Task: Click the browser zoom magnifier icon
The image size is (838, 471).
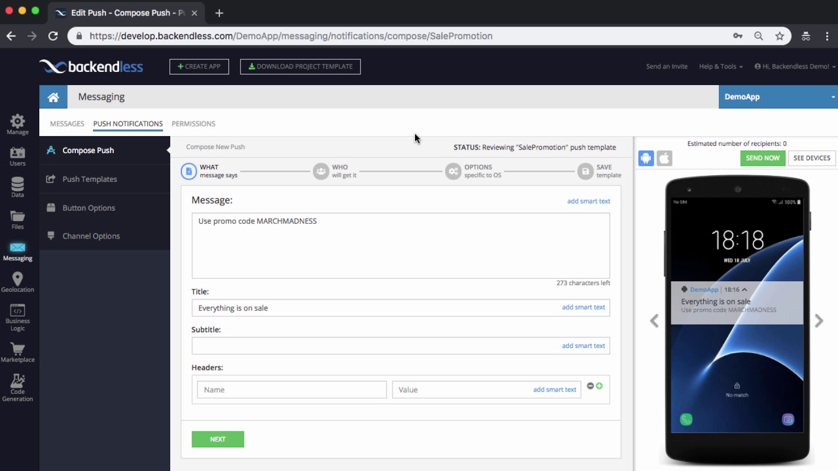Action: (759, 36)
